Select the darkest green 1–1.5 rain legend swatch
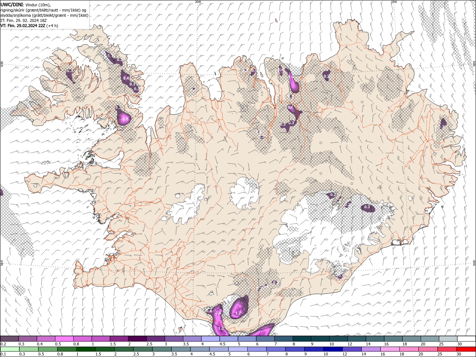 click(86, 349)
